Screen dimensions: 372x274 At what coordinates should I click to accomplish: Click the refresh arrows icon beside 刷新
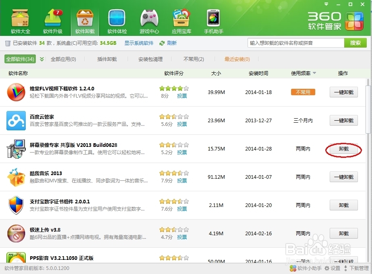tap(162, 43)
